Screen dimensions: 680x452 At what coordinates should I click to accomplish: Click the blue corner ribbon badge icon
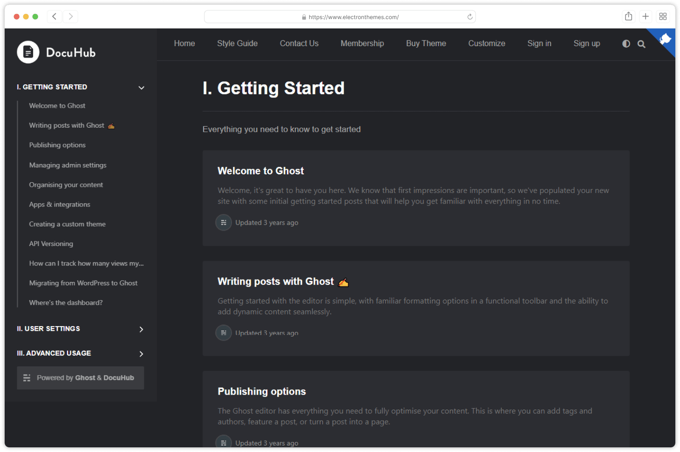665,39
